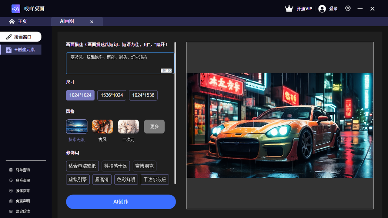Close the AI画图 tab
The image size is (388, 218).
92,21
